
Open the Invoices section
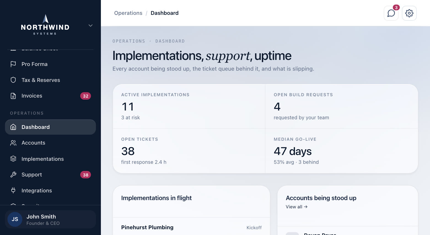pyautogui.click(x=50, y=96)
